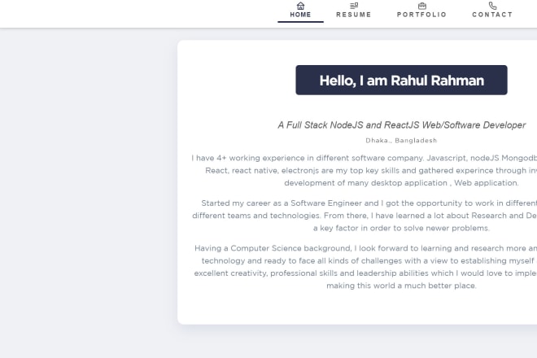Click "making this world a much better place" line
This screenshot has height=358, width=537.
tap(401, 286)
